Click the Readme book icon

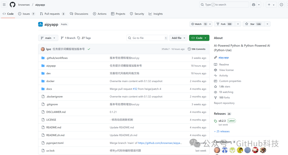click(x=215, y=64)
